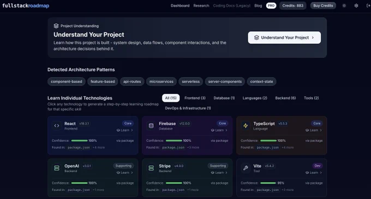Click the feature-based pattern tag
The width and height of the screenshot is (371, 199).
coord(103,81)
